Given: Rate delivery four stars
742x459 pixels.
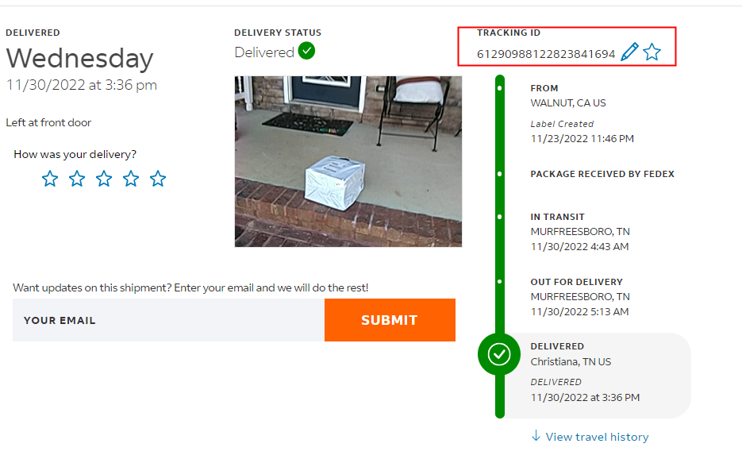Looking at the screenshot, I should [x=131, y=179].
